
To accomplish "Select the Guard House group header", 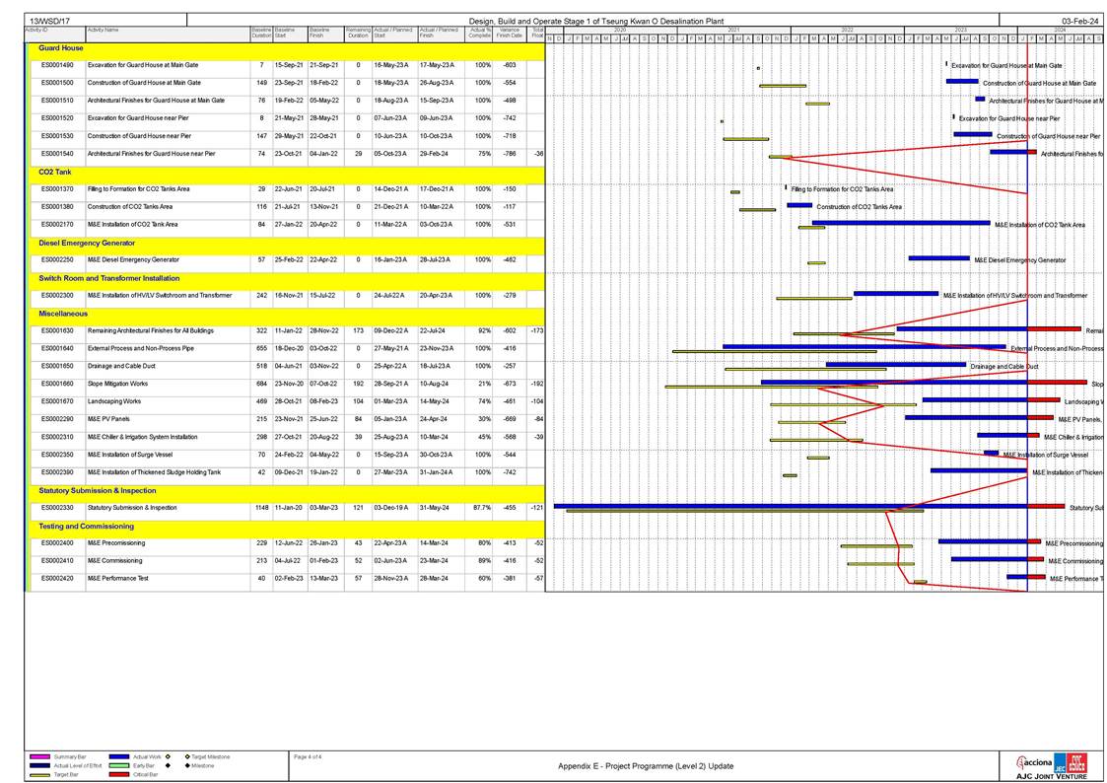I will (x=61, y=47).
